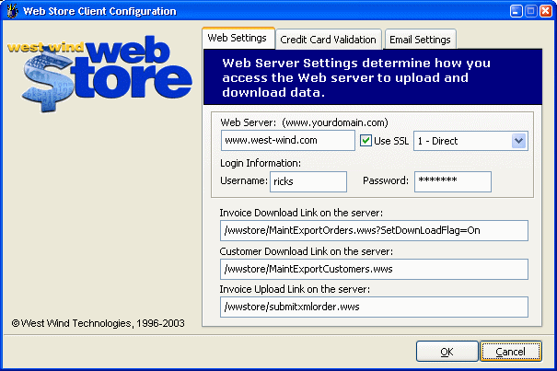Toggle the Use SSL checkbox
Viewport: 557px width, 371px height.
coord(366,141)
